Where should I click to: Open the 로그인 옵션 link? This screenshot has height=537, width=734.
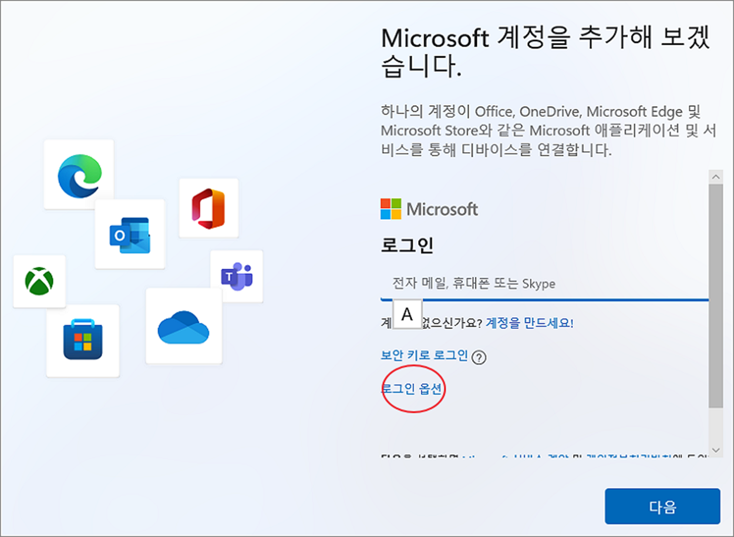click(412, 388)
